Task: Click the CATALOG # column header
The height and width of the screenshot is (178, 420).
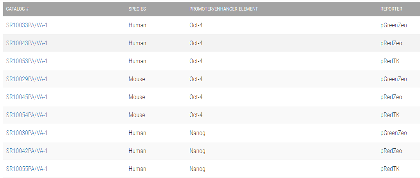Action: pos(17,9)
